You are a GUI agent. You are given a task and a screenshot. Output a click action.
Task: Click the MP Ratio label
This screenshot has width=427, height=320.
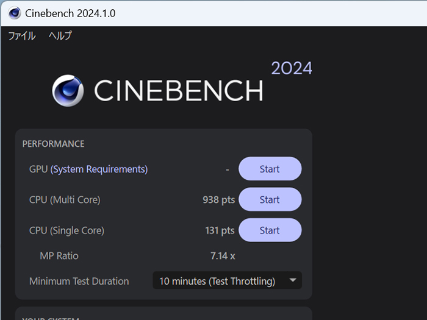pos(59,256)
